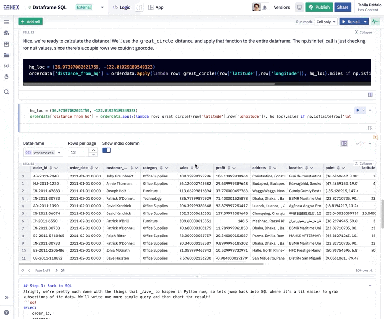Click the page vertical scrollbar
Viewport: 384px width, 319px height.
tap(382, 214)
